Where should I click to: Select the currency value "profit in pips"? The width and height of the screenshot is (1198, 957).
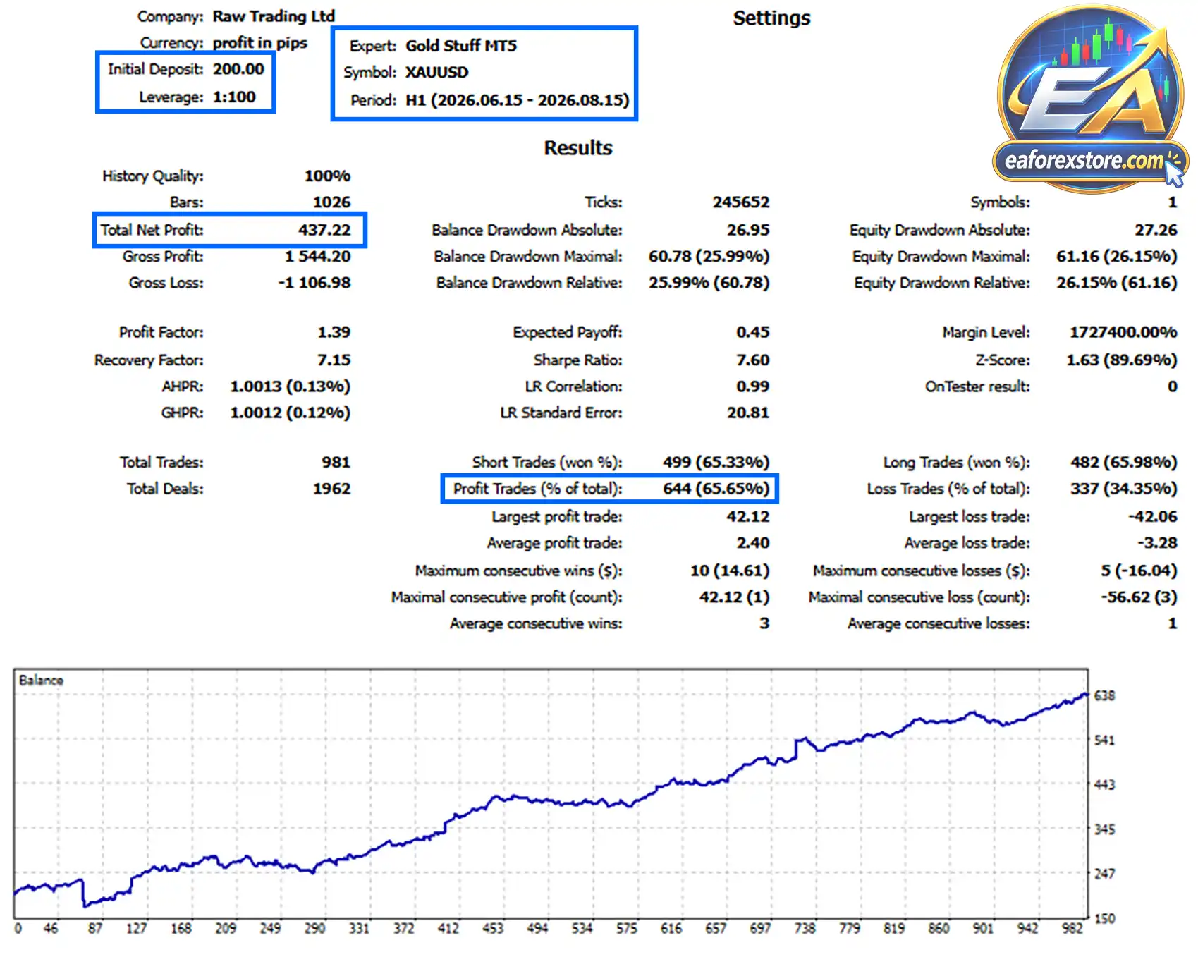pyautogui.click(x=260, y=43)
